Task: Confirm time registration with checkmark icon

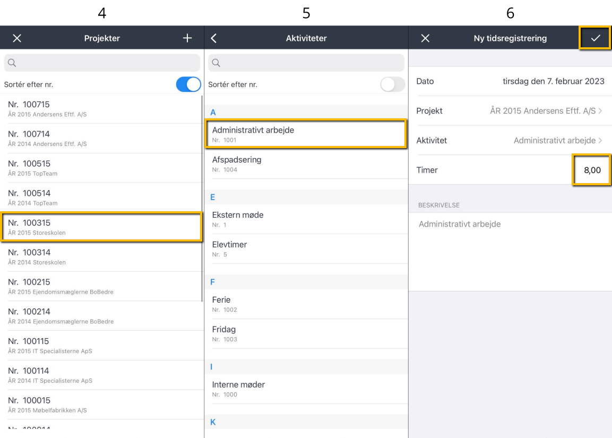Action: click(x=594, y=38)
